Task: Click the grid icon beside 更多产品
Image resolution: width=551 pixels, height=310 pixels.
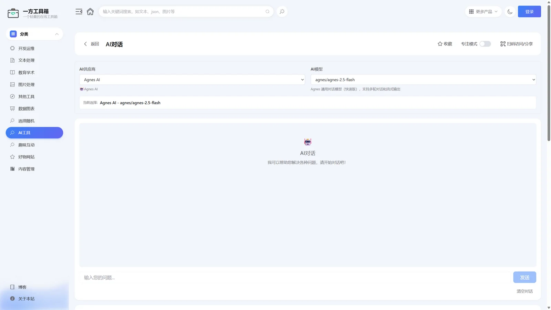Action: [x=471, y=11]
